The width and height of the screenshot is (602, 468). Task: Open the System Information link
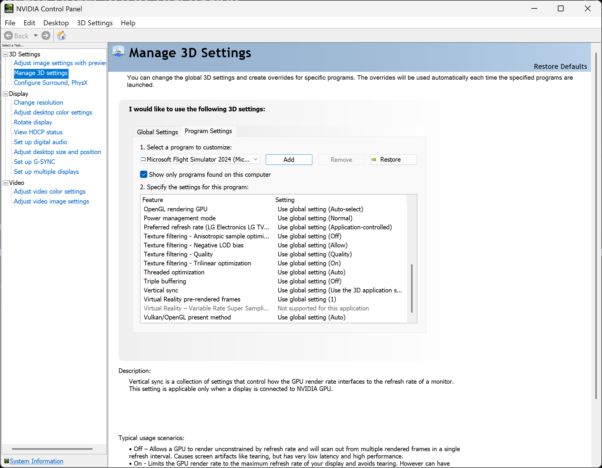click(x=37, y=461)
